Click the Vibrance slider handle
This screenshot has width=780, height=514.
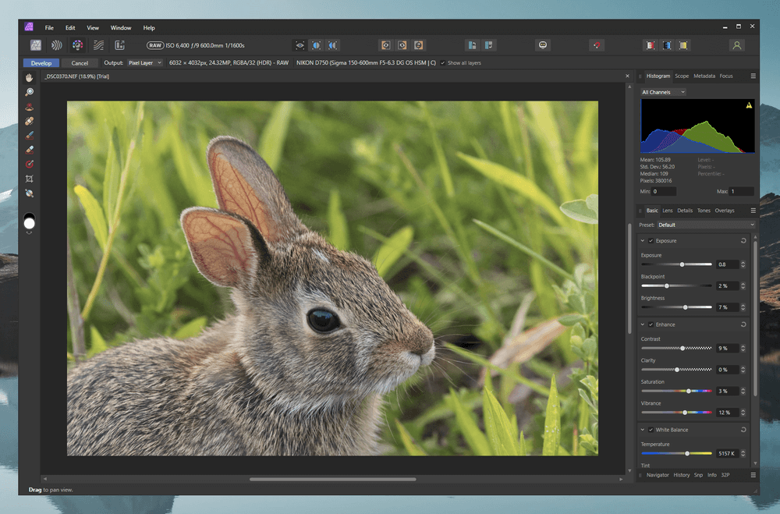pos(685,412)
